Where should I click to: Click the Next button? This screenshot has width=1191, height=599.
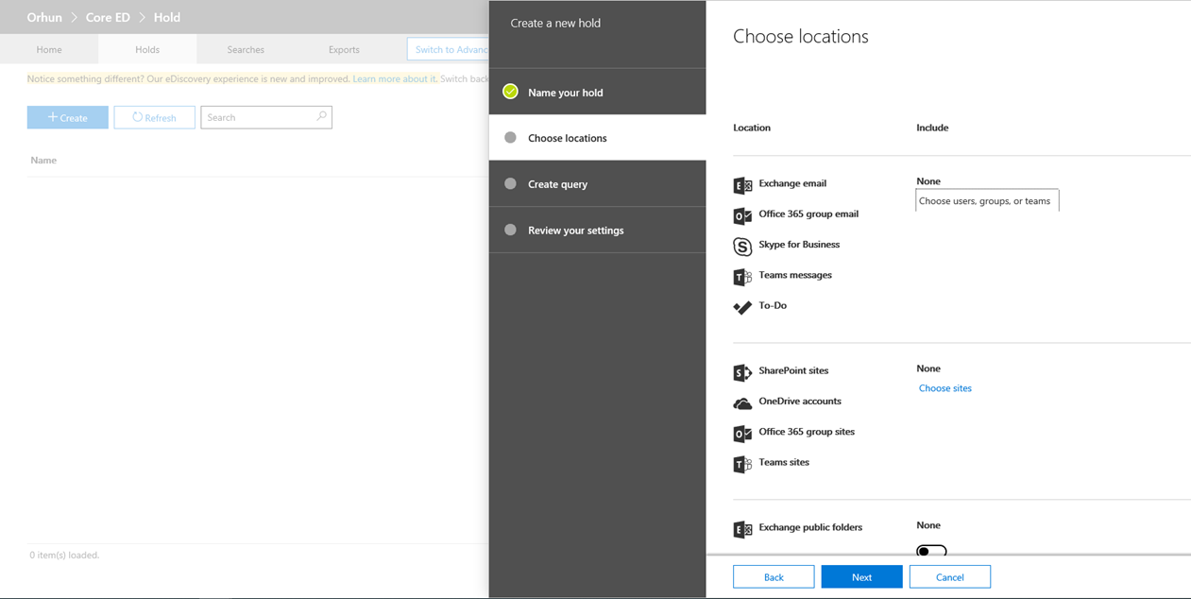861,577
